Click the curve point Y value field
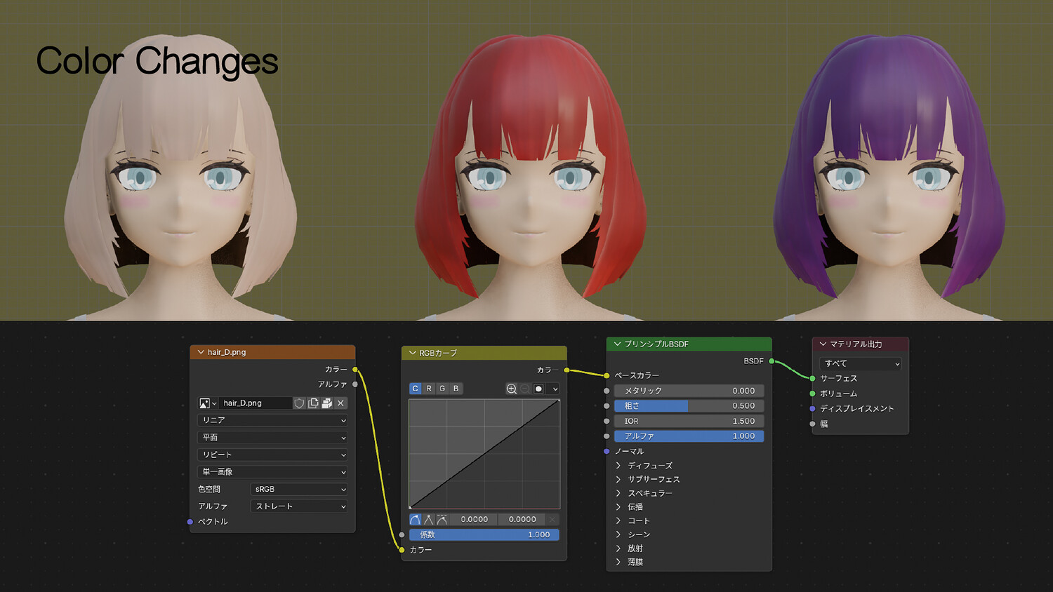The image size is (1053, 592). [x=522, y=520]
